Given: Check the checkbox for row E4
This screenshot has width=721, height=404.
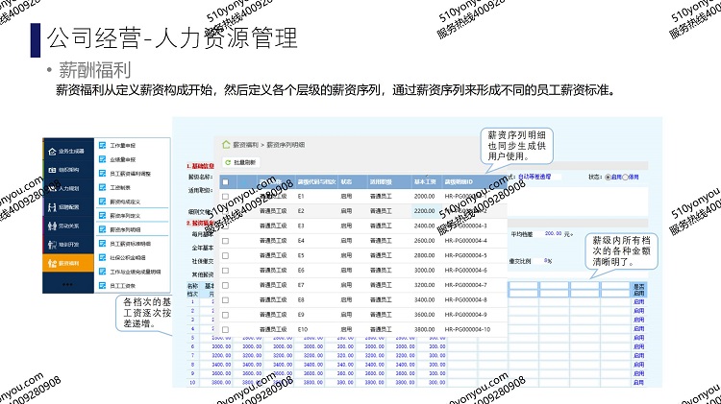Looking at the screenshot, I should point(226,240).
